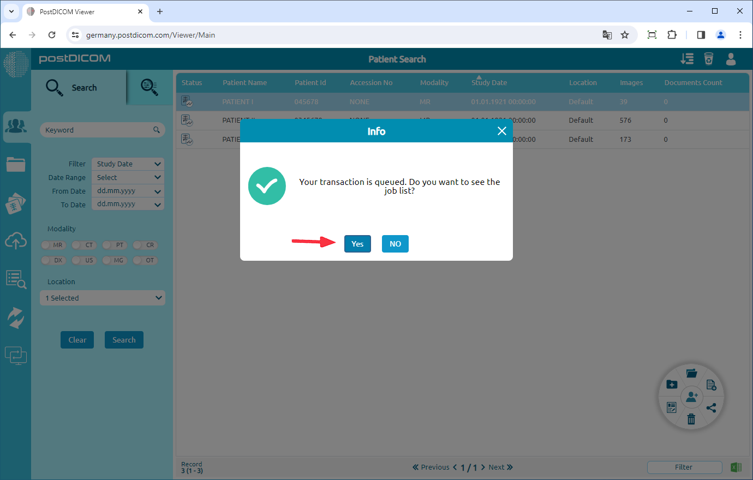Viewport: 753px width, 480px height.
Task: Click the Keyword search input field
Action: (x=97, y=130)
